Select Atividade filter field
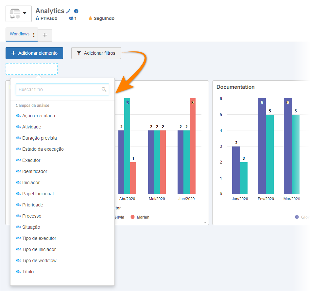 [62, 127]
